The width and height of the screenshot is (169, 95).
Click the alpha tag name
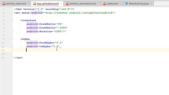tap(26, 39)
